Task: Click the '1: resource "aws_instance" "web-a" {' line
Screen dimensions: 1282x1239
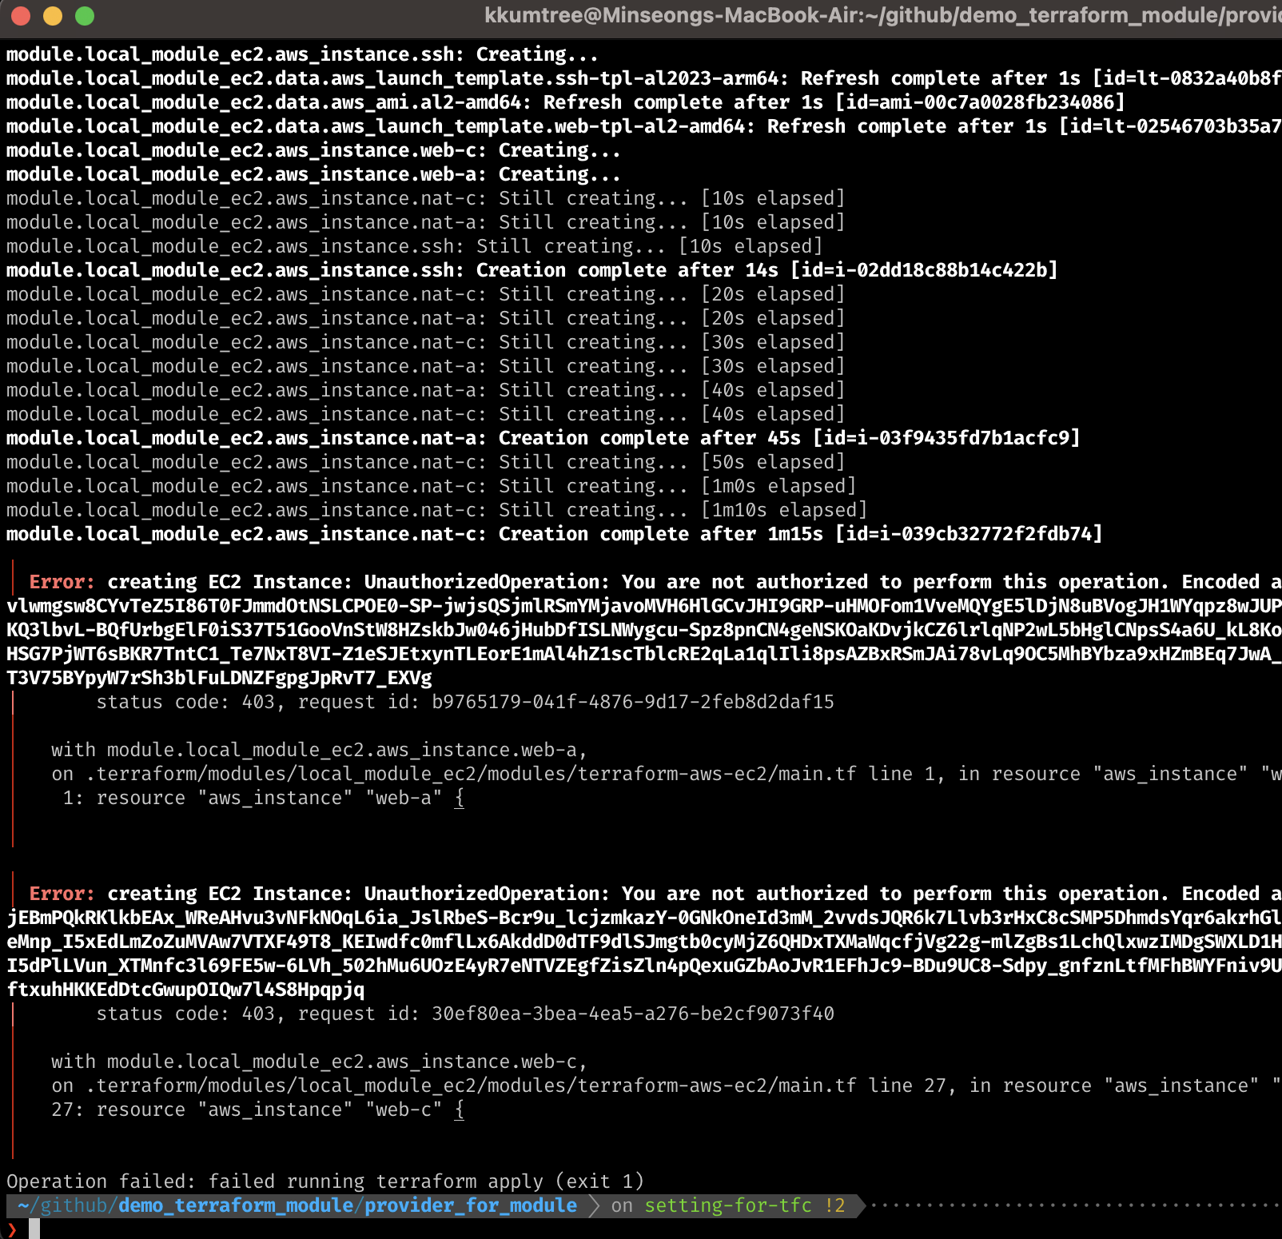Action: coord(264,798)
